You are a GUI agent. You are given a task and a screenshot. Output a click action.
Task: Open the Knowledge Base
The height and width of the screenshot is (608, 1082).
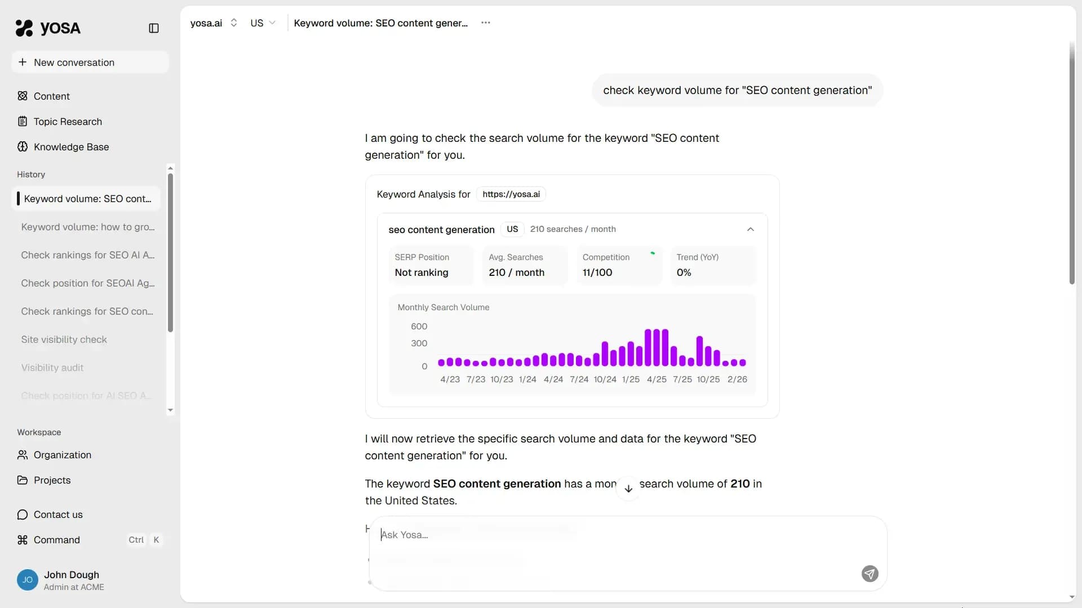point(90,147)
